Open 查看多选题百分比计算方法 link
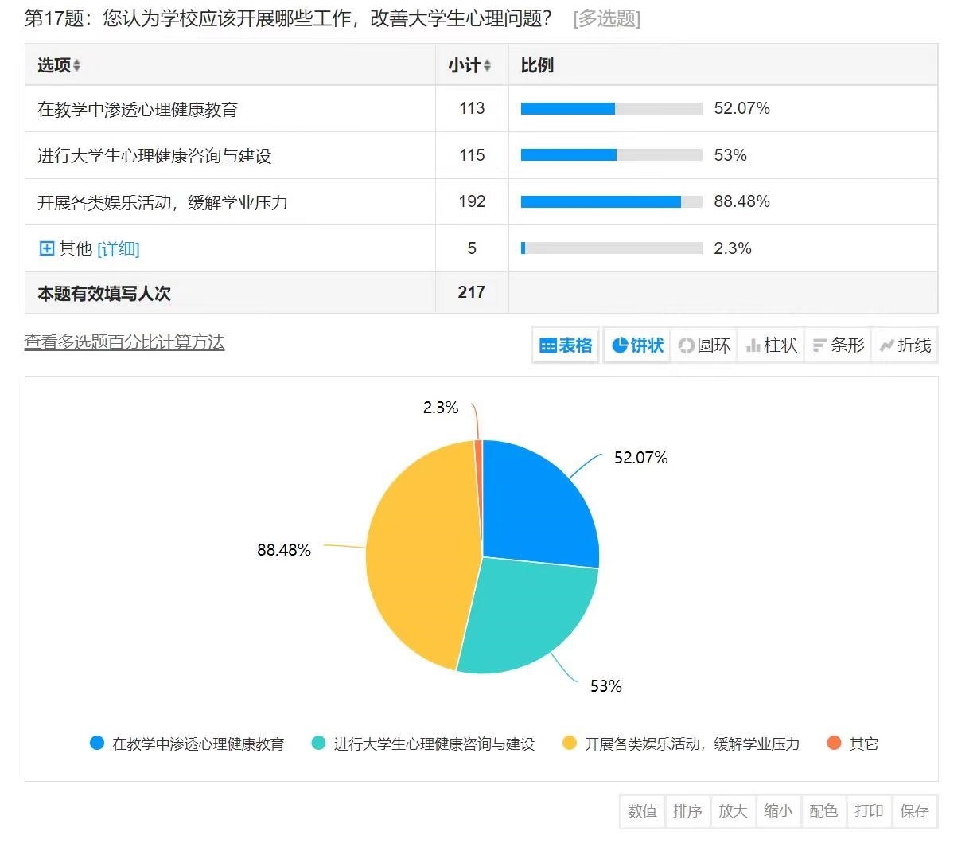 point(125,342)
